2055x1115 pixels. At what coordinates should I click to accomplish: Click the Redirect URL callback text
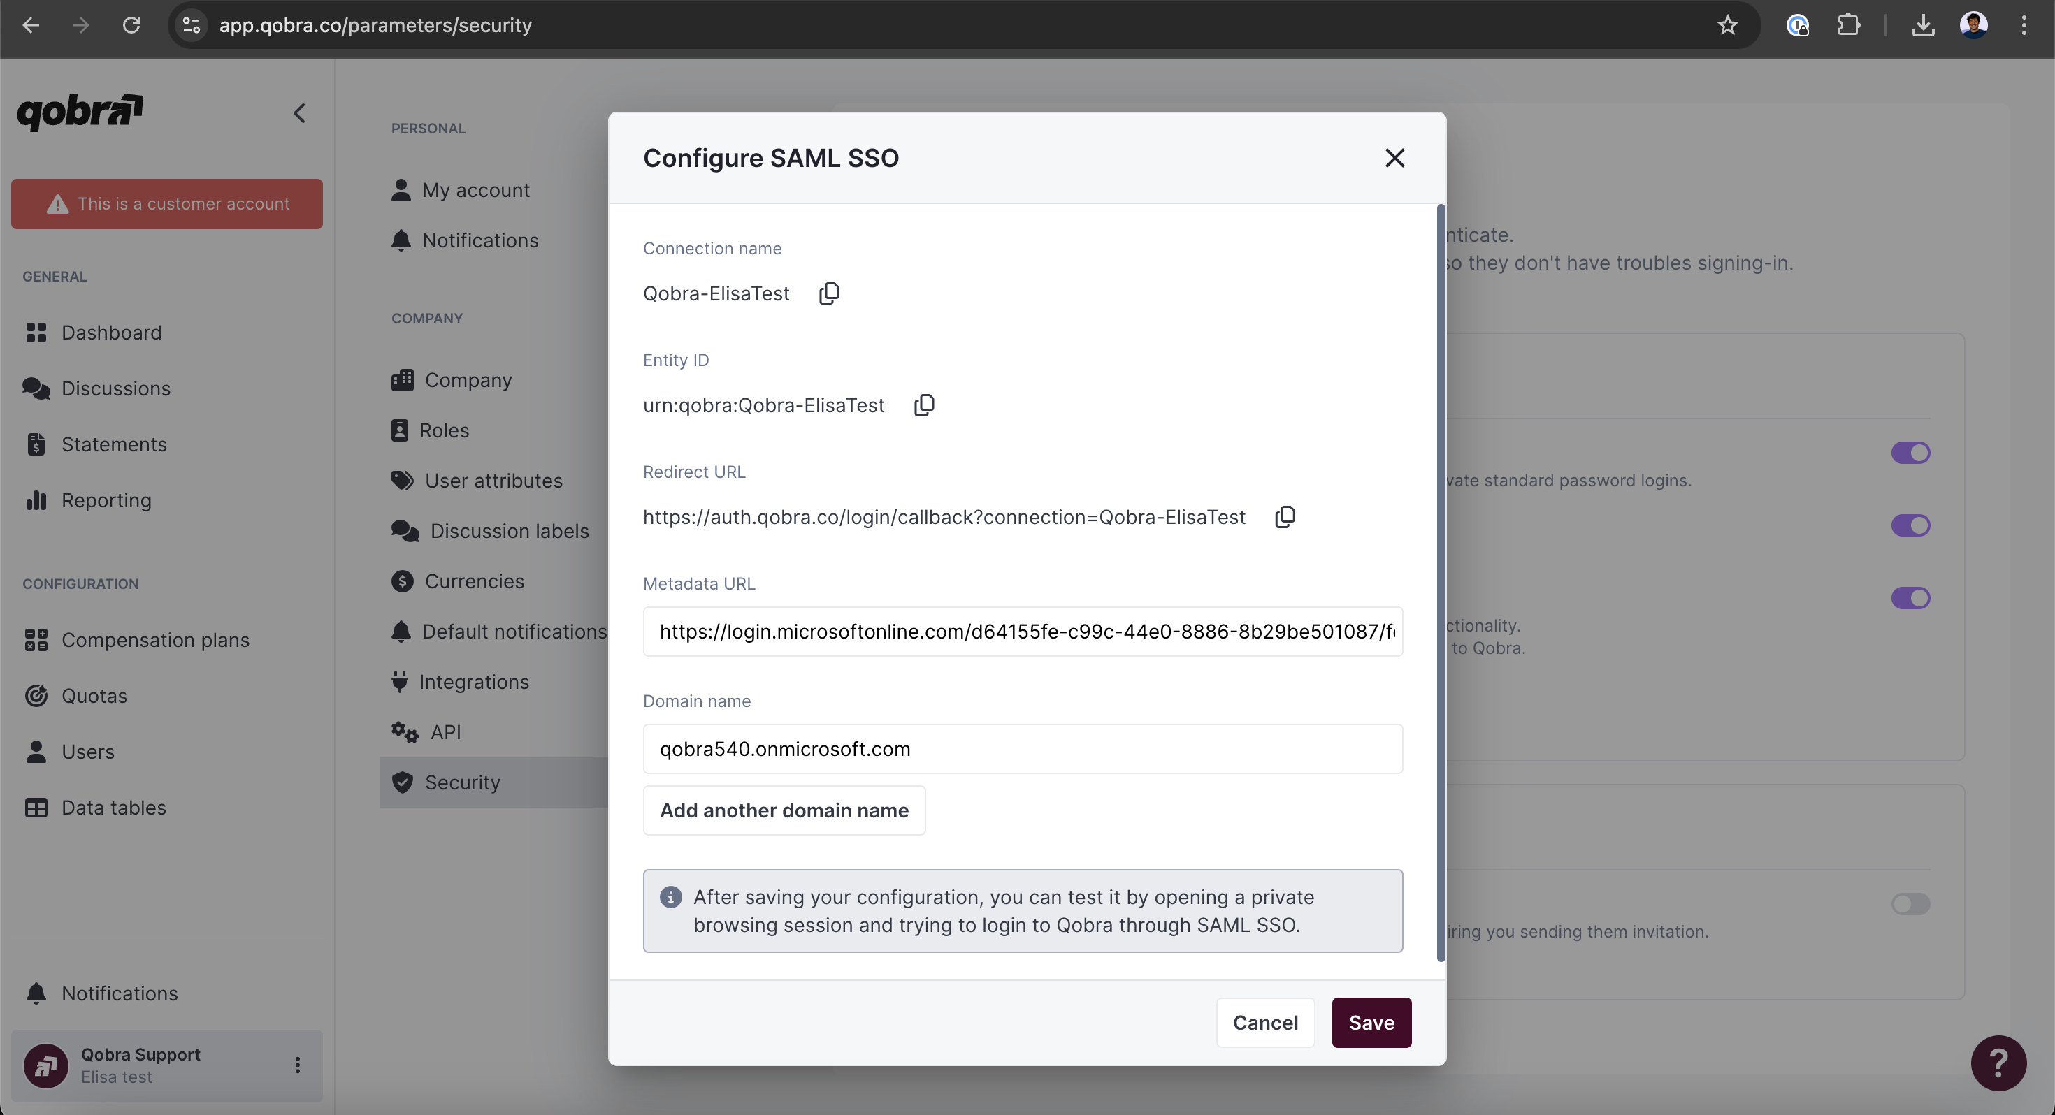[944, 517]
